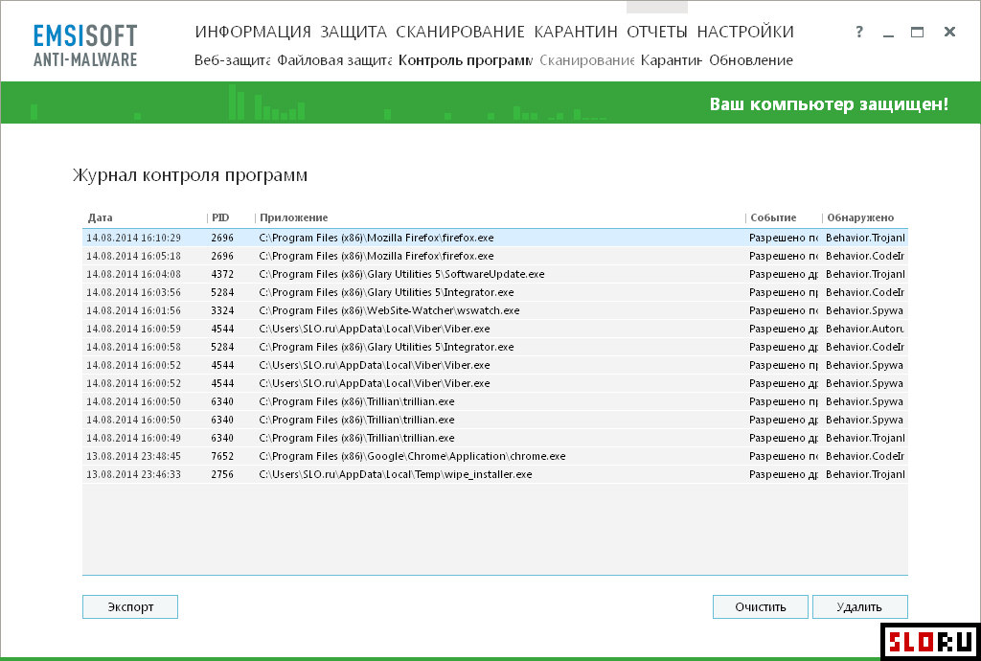Sort the log by Дата column
This screenshot has width=981, height=661.
100,217
